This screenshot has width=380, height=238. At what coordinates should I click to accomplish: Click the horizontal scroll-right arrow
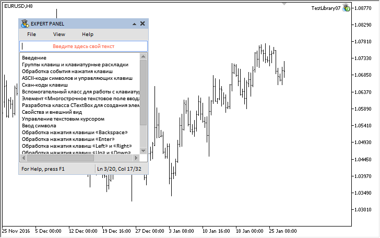click(136, 158)
